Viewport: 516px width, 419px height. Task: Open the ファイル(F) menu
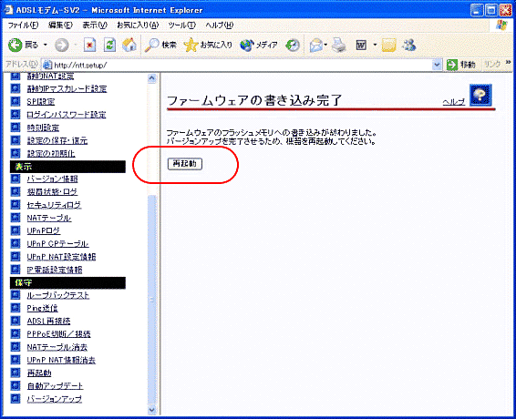point(23,25)
